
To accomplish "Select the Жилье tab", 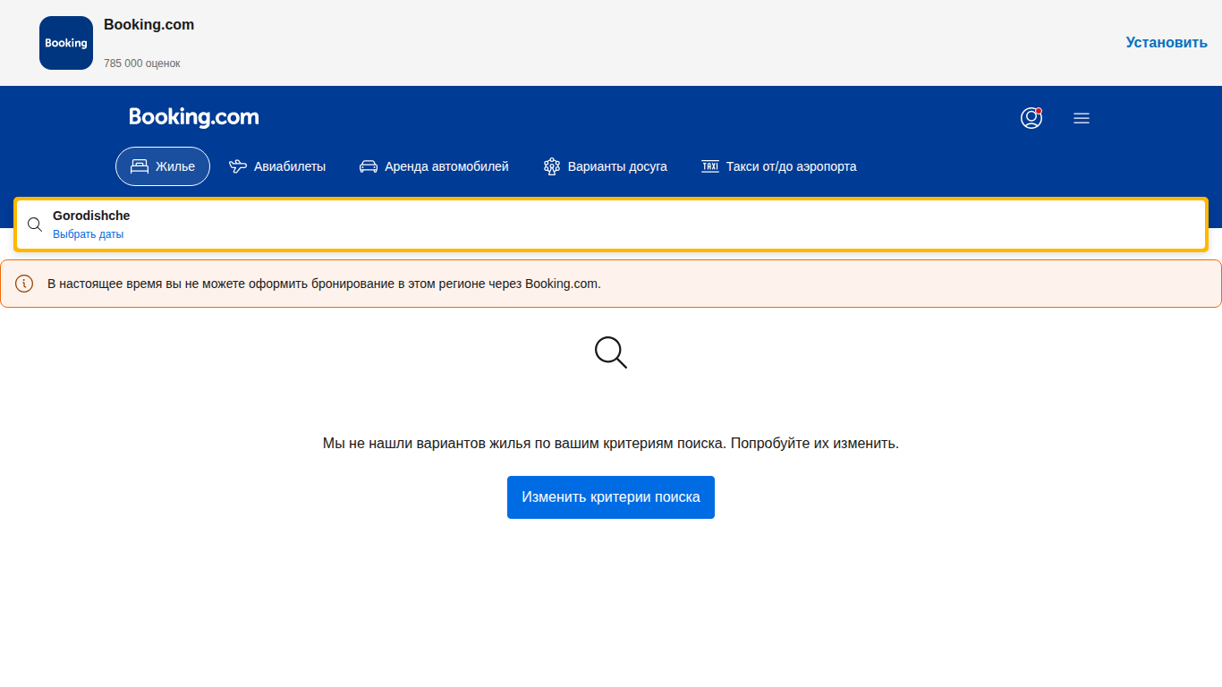I will pyautogui.click(x=163, y=166).
